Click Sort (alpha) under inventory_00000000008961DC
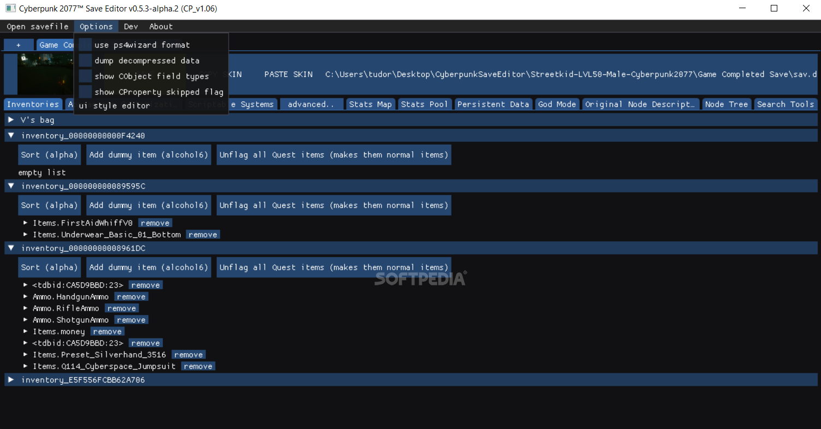The image size is (821, 429). [50, 267]
